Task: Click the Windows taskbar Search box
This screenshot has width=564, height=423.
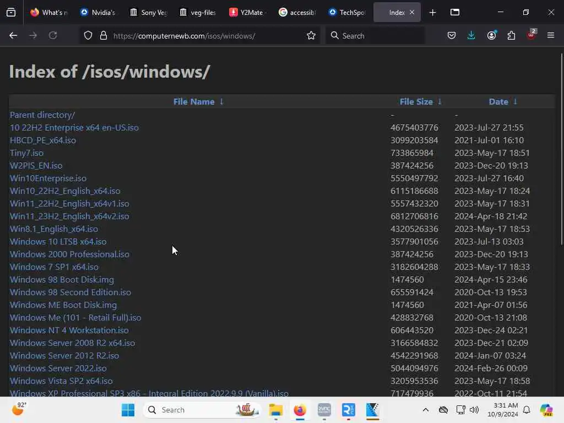Action: pos(203,410)
